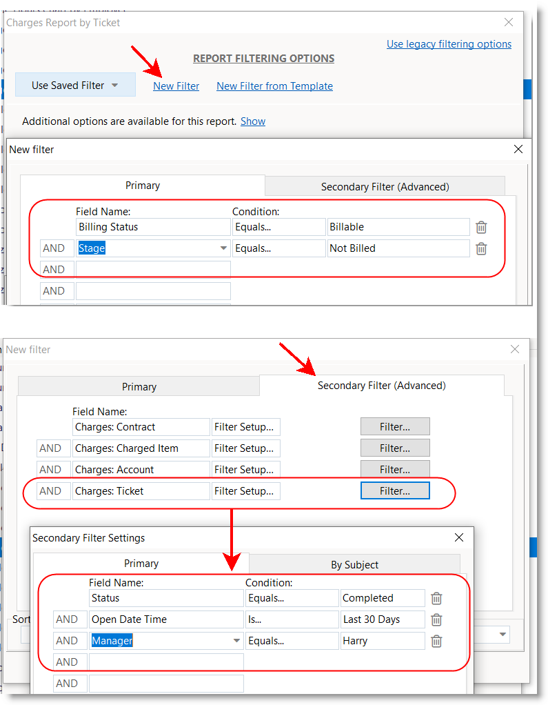Show additional report options

point(252,121)
